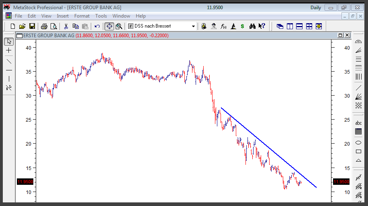Select the standard error channel S tool
The height and width of the screenshot is (206, 368).
[x=358, y=195]
